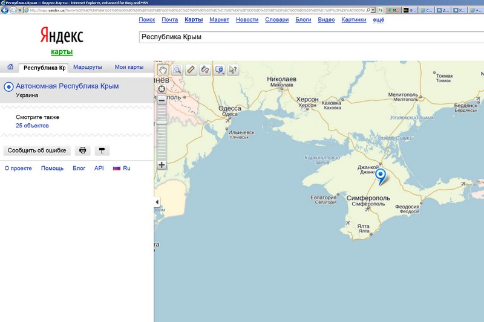Open Блог footer link
This screenshot has width=484, height=322.
pos(79,168)
